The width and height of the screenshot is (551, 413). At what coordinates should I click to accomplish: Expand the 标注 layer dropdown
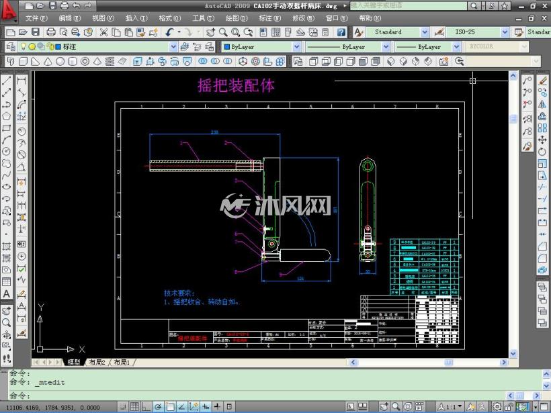click(x=173, y=47)
